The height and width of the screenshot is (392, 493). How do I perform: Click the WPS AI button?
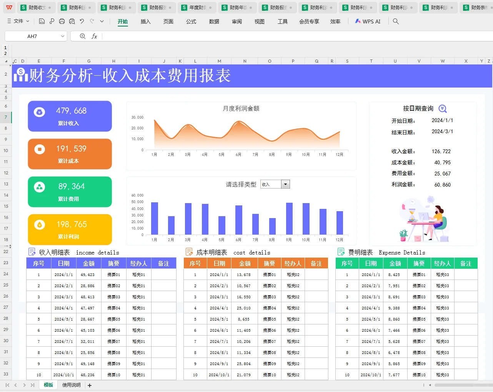(368, 22)
